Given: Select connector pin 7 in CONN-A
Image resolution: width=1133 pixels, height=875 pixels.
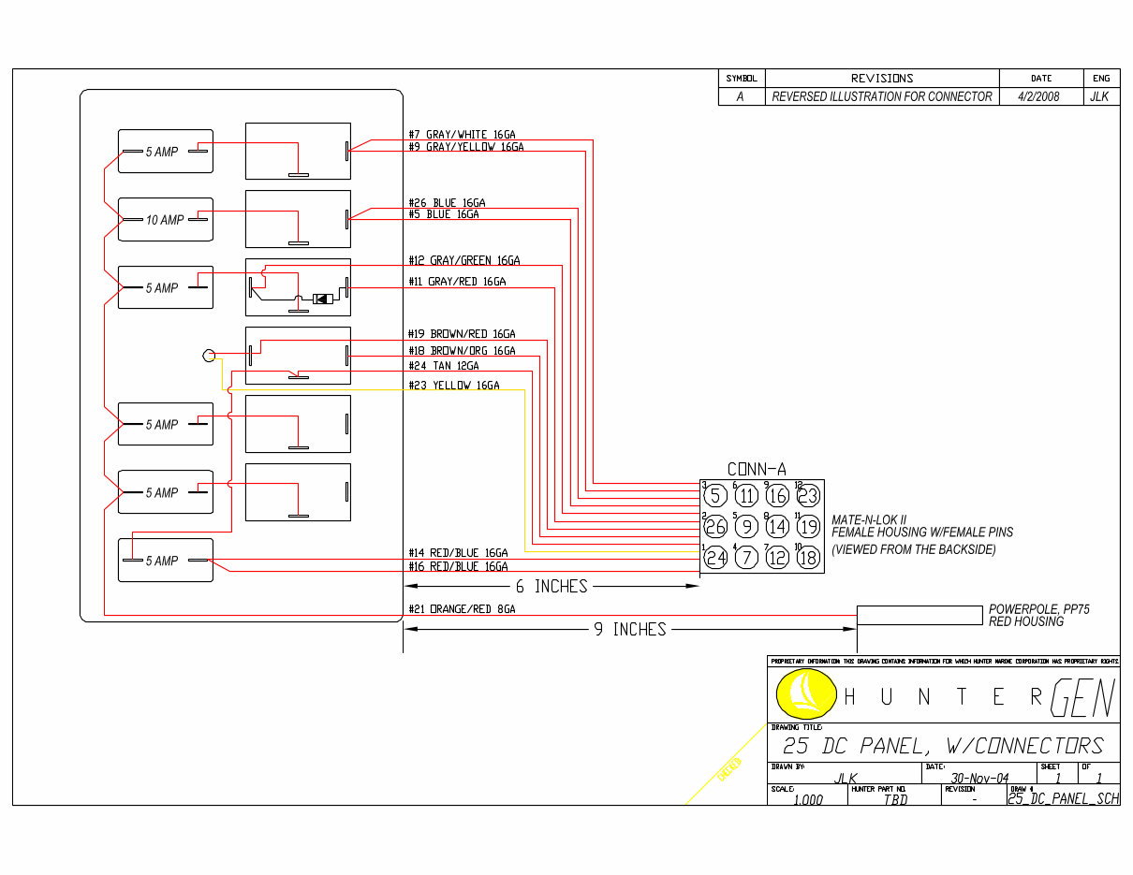Looking at the screenshot, I should pyautogui.click(x=746, y=558).
